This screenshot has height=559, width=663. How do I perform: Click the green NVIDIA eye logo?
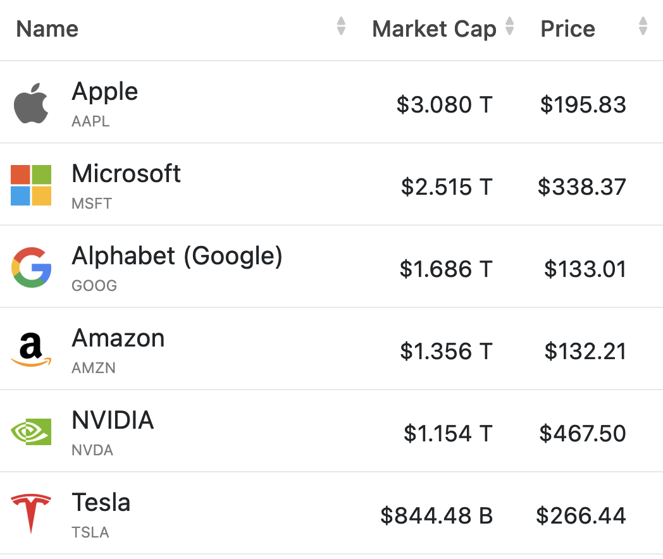point(31,432)
